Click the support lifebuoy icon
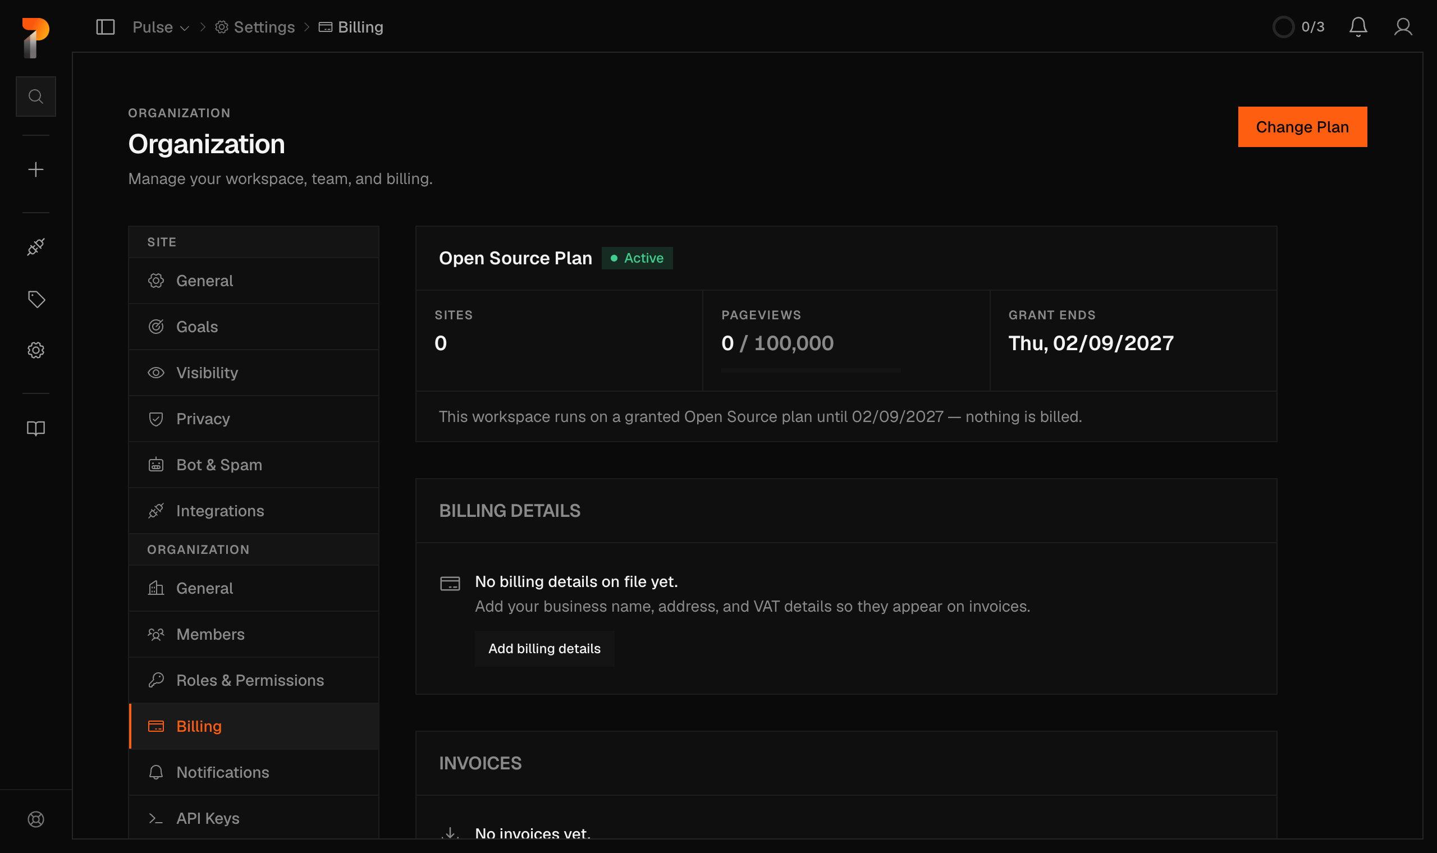The height and width of the screenshot is (853, 1437). click(35, 819)
